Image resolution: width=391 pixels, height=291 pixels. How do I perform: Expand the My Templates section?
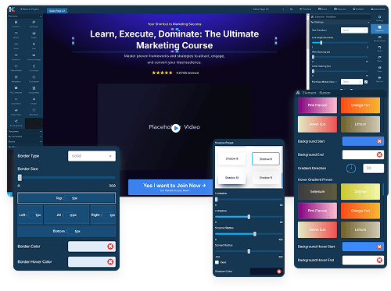coord(25,137)
